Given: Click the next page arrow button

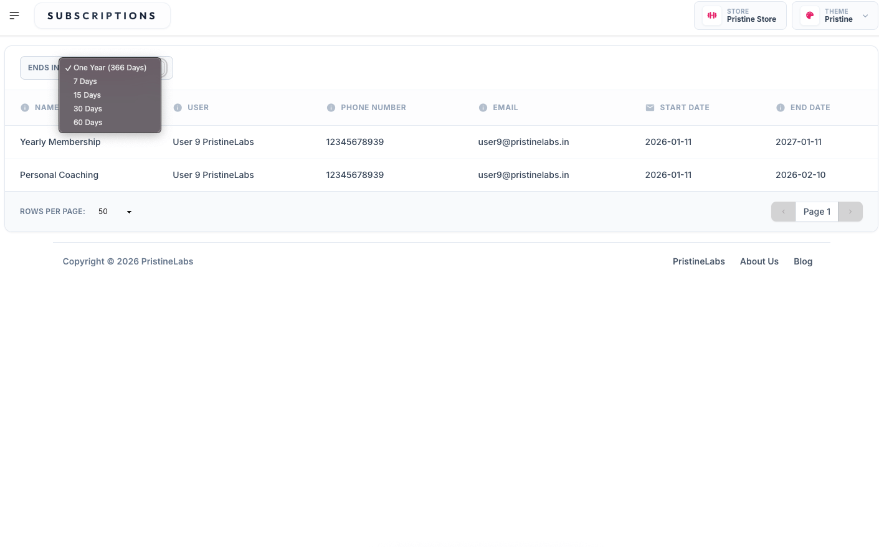Looking at the screenshot, I should [850, 212].
